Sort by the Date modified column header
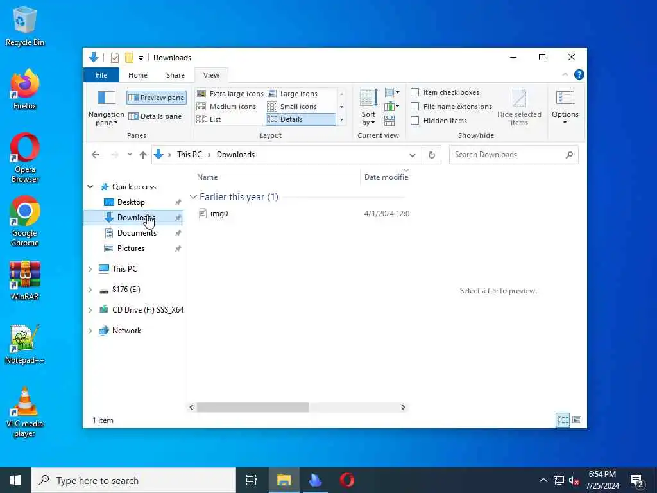 pyautogui.click(x=385, y=177)
